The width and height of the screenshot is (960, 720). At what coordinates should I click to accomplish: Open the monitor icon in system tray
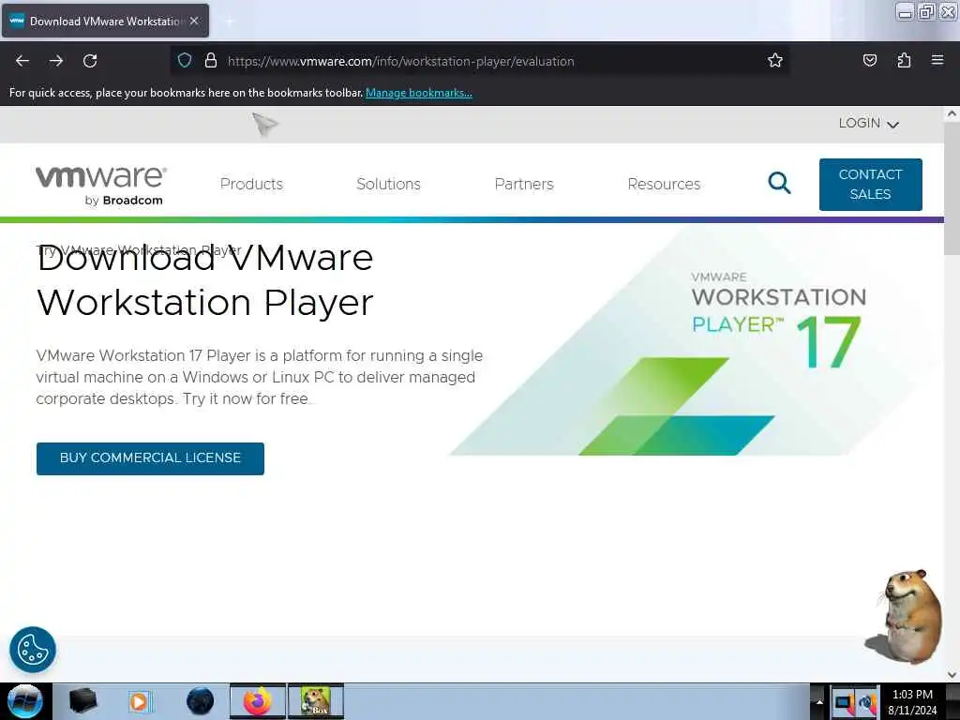[x=844, y=703]
